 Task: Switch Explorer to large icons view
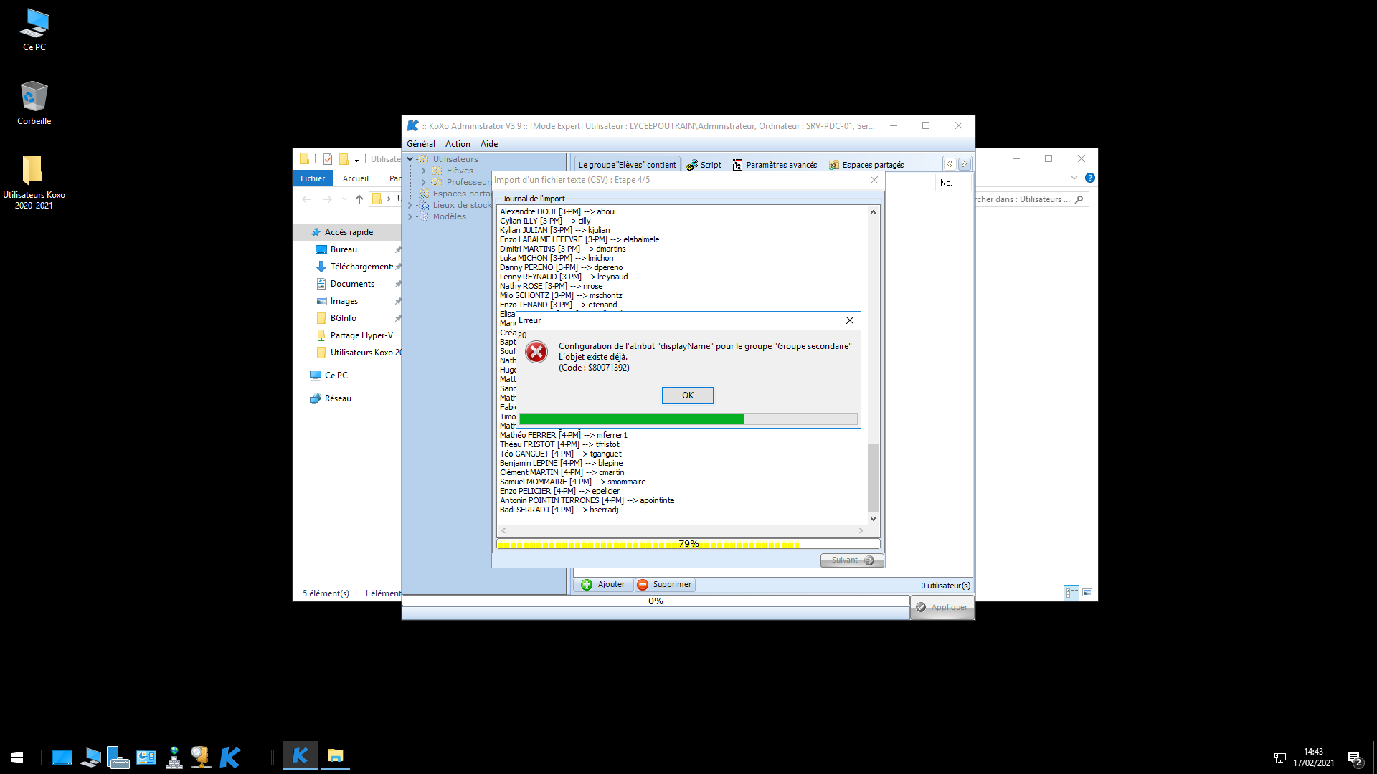point(1087,593)
